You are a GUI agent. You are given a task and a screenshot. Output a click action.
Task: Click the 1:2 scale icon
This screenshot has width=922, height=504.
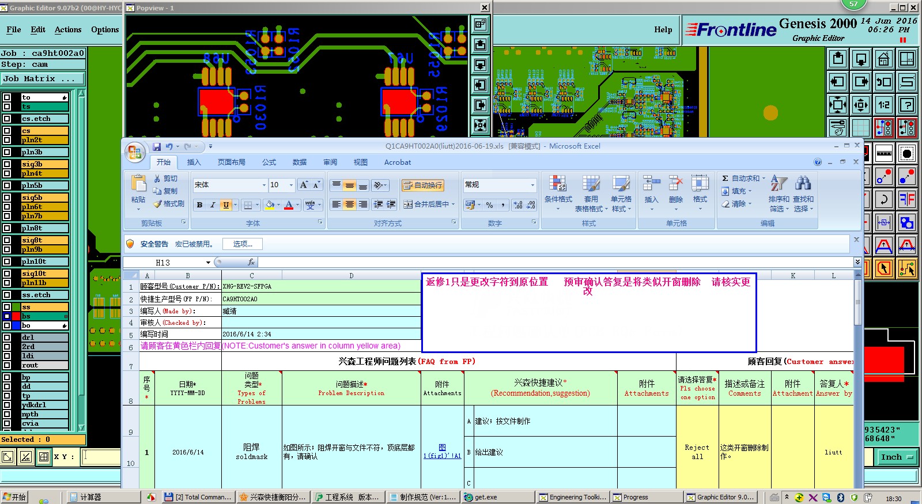coord(884,104)
